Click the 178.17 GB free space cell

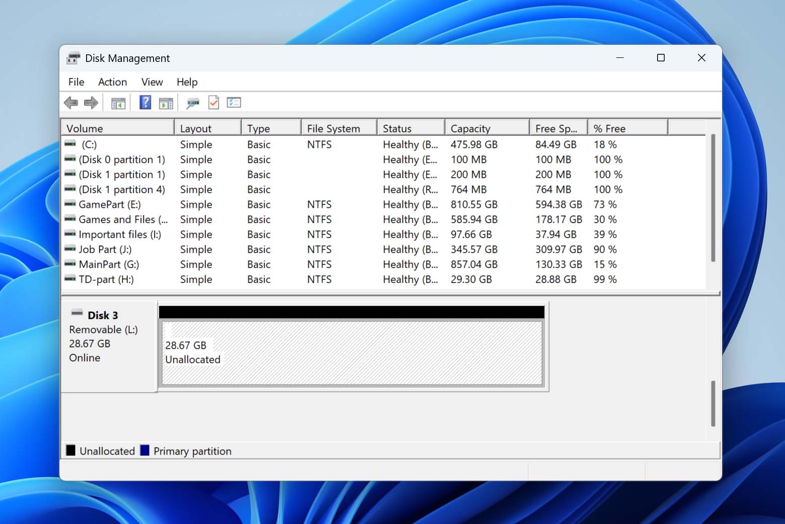558,219
